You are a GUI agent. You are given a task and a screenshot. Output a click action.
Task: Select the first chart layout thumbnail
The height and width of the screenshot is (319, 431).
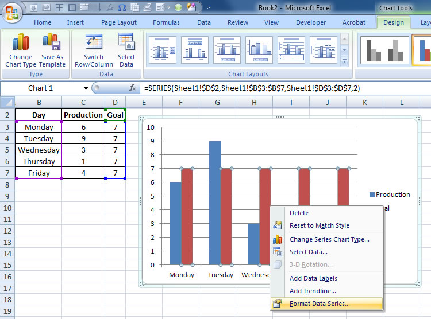click(x=163, y=50)
